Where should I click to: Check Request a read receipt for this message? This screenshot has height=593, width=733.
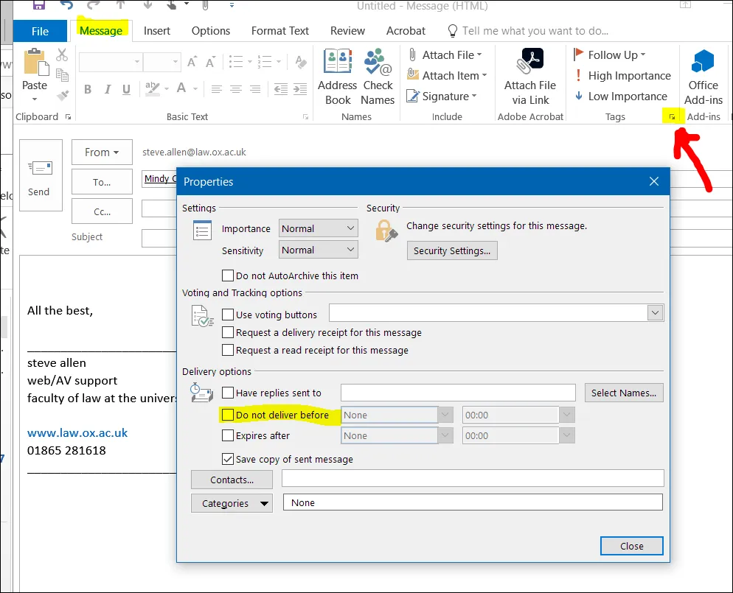tap(228, 350)
